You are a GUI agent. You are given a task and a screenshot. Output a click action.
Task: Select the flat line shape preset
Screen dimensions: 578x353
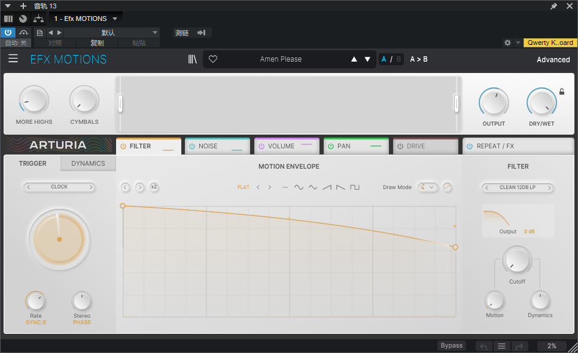(x=285, y=187)
